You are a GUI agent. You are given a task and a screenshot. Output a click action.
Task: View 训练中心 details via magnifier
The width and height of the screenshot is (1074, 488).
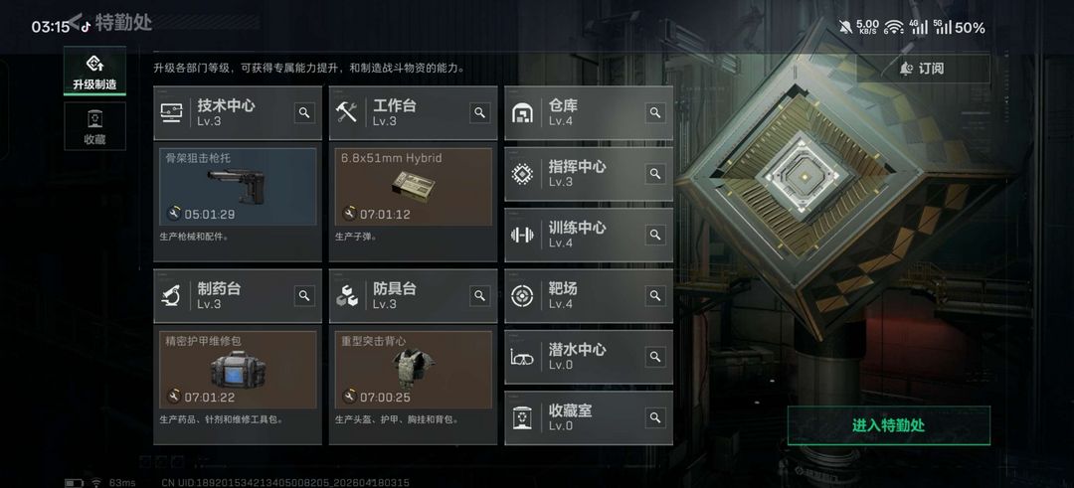(x=655, y=235)
